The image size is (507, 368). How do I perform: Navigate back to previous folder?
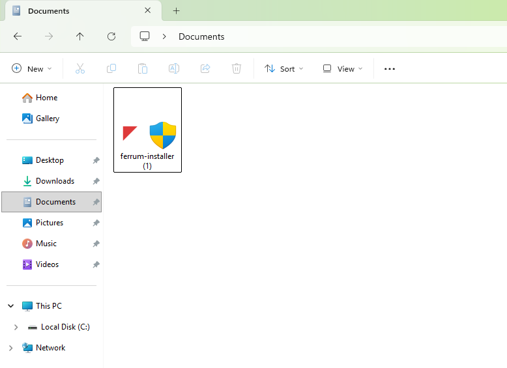(18, 36)
